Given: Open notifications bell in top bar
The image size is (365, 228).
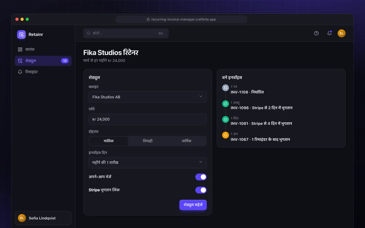Looking at the screenshot, I should [x=329, y=33].
